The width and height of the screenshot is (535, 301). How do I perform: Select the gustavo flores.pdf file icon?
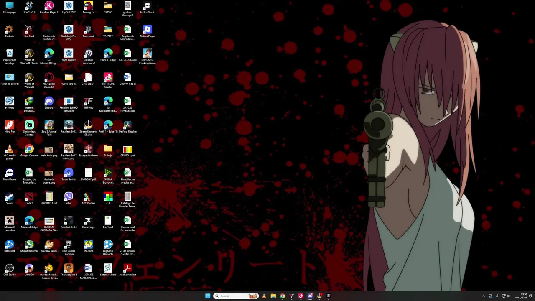(127, 9)
